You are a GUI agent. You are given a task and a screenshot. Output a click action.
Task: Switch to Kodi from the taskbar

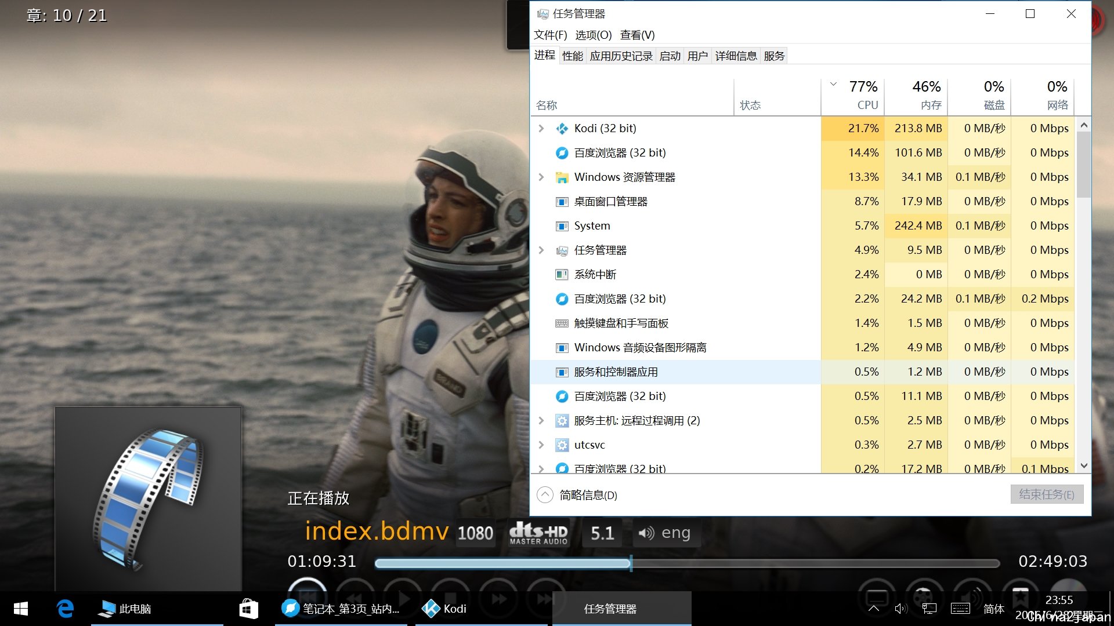click(x=481, y=609)
